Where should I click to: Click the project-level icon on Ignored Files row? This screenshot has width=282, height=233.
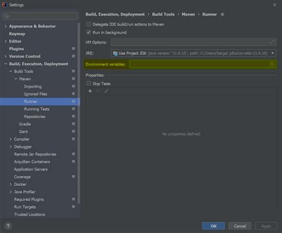73,94
